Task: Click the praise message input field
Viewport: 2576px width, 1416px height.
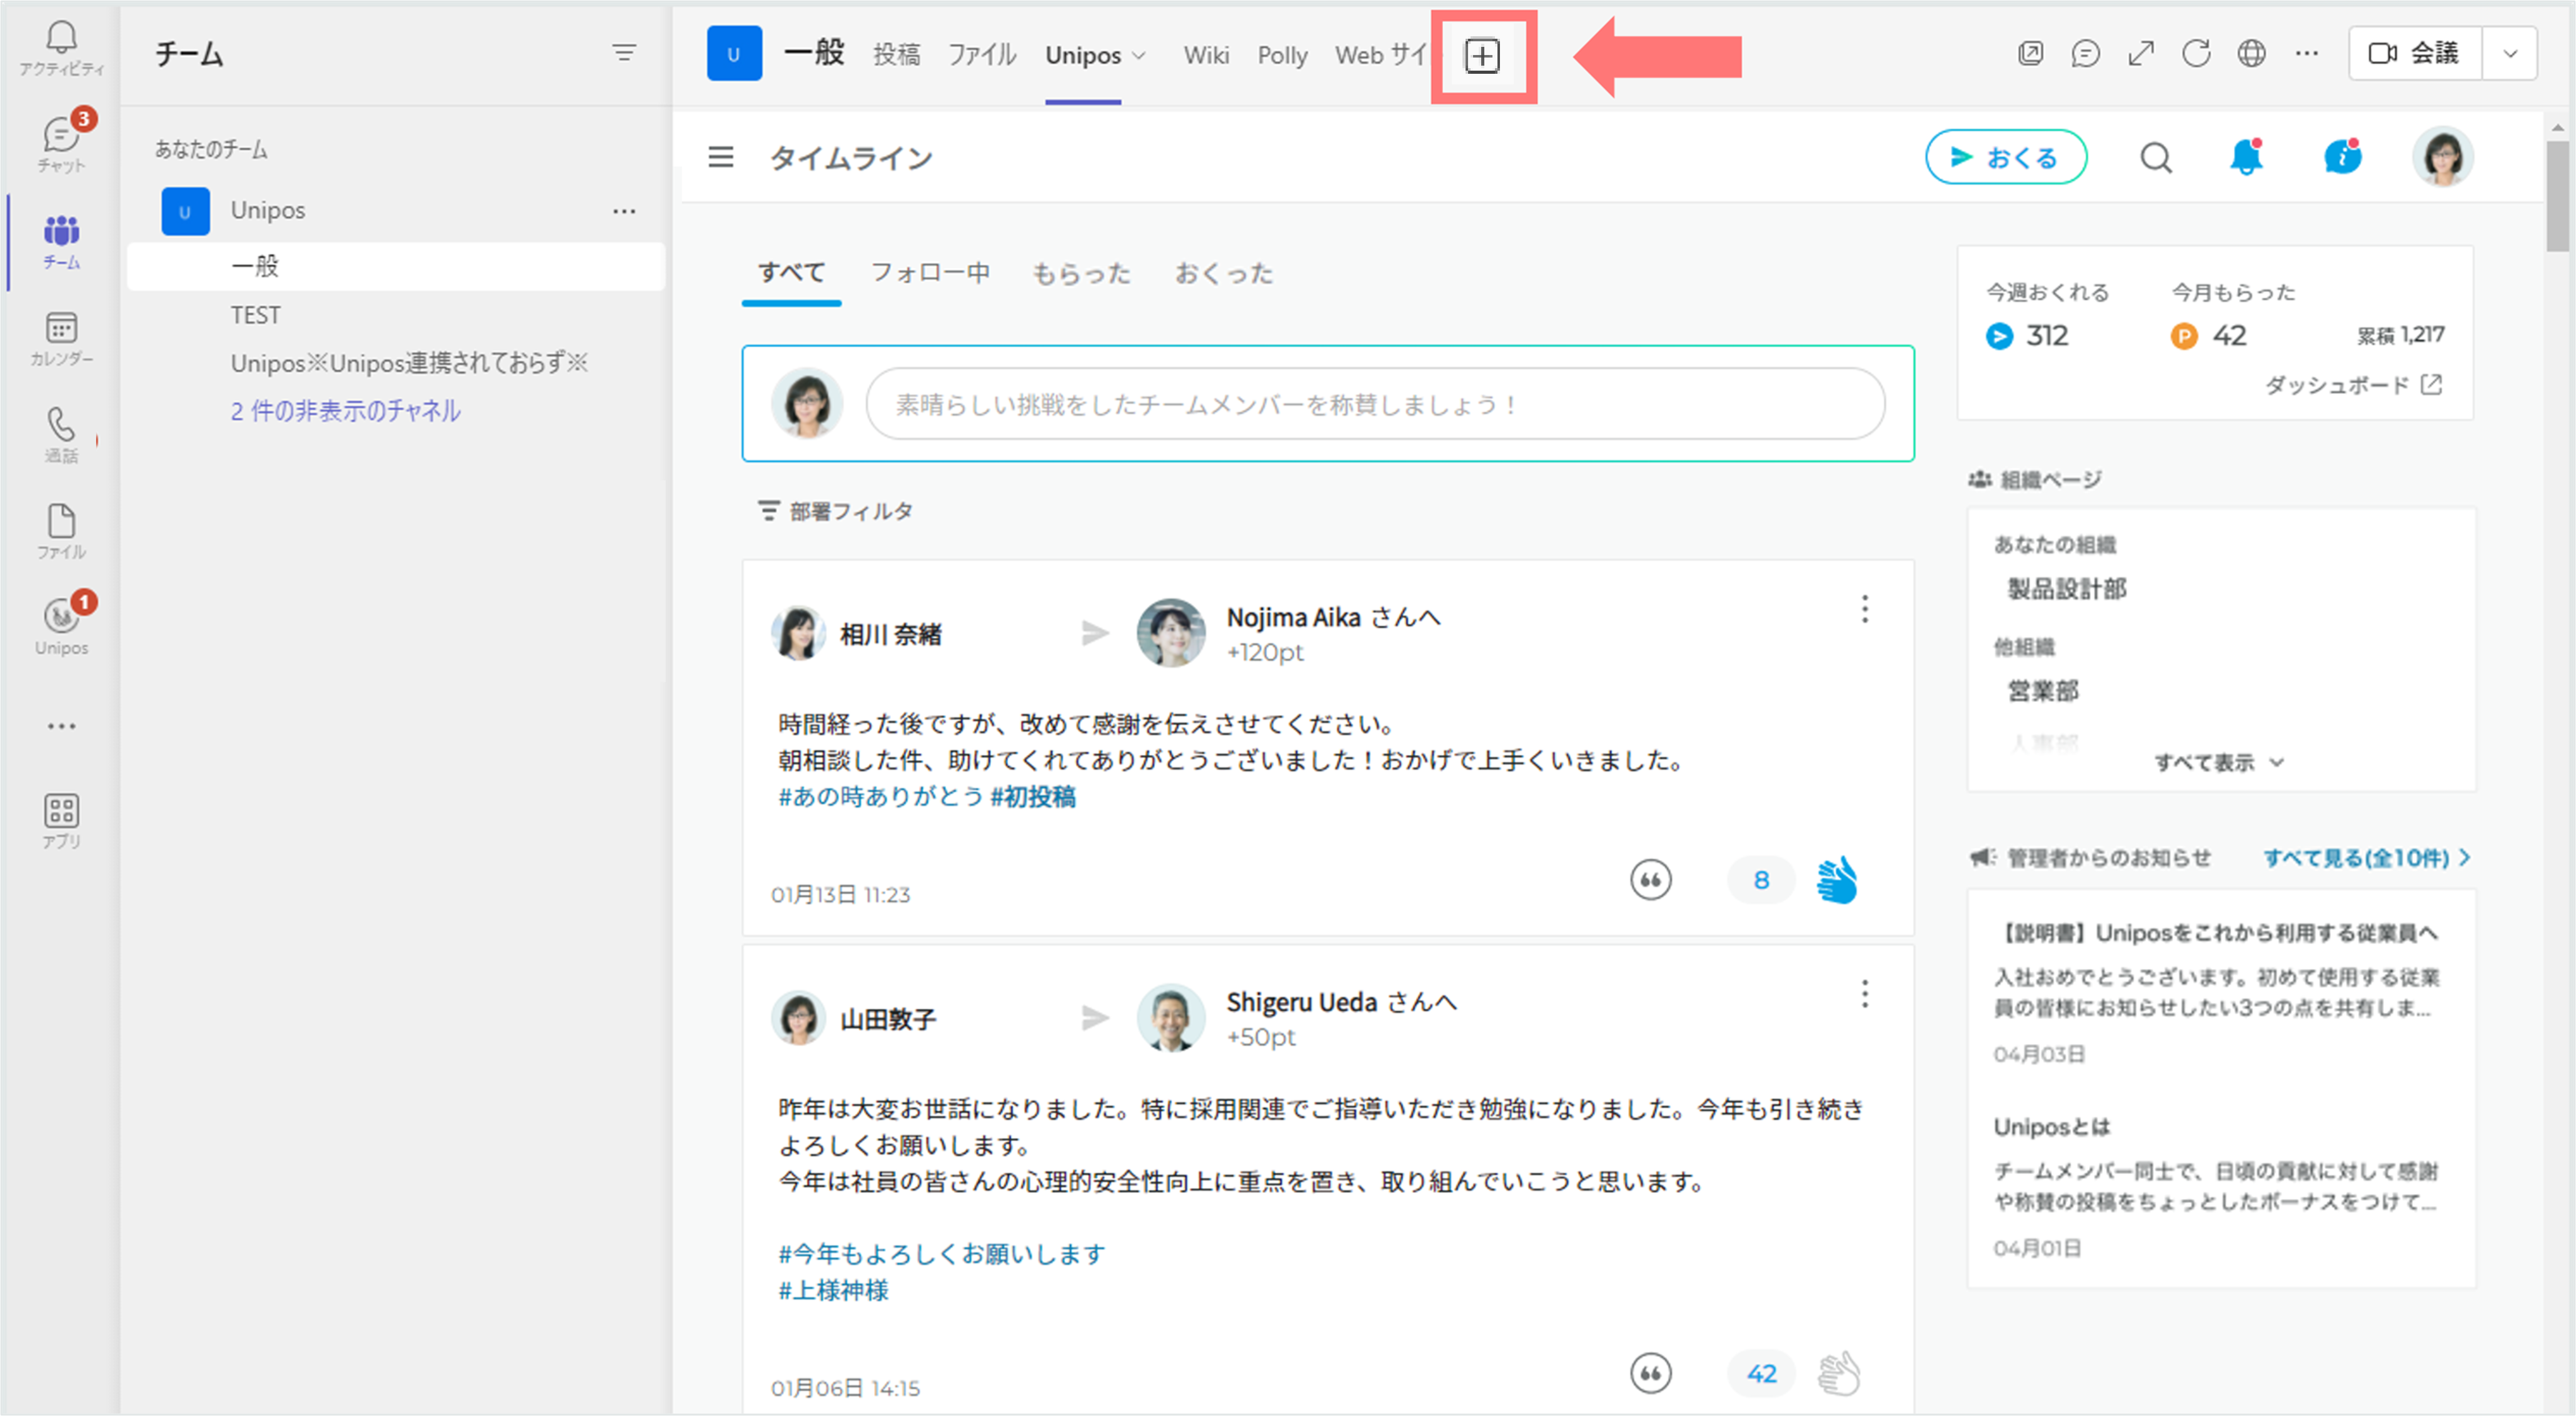Action: pyautogui.click(x=1375, y=404)
